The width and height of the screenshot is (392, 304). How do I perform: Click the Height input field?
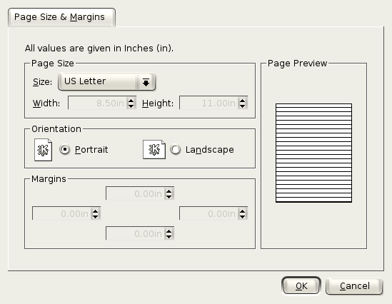point(209,103)
